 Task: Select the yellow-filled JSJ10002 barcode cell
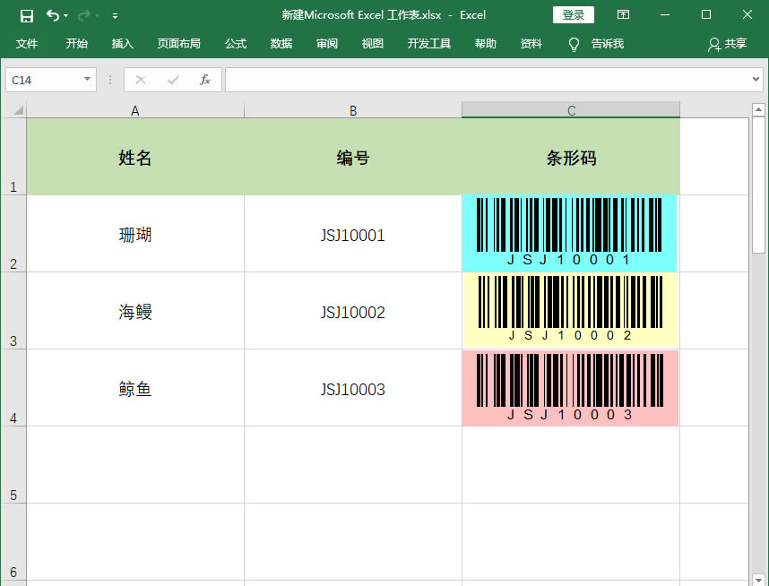pos(570,310)
